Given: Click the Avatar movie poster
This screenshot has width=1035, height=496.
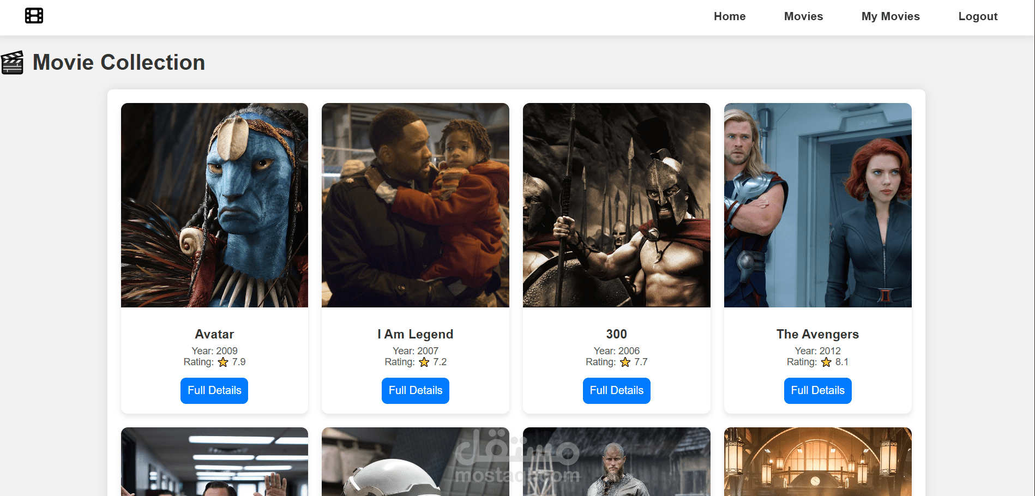Looking at the screenshot, I should tap(214, 205).
